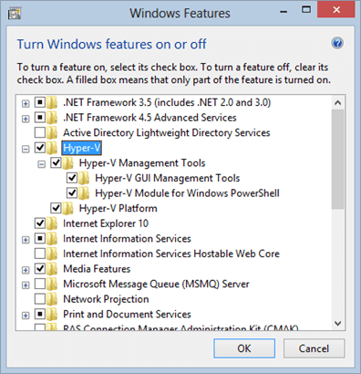Collapse the Hyper-V tree node
This screenshot has height=374, width=361.
click(x=26, y=149)
